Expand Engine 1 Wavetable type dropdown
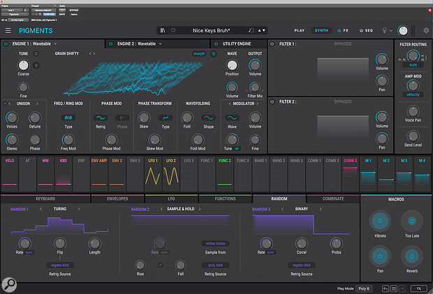Screen dimensions: 433x294 click(x=55, y=44)
